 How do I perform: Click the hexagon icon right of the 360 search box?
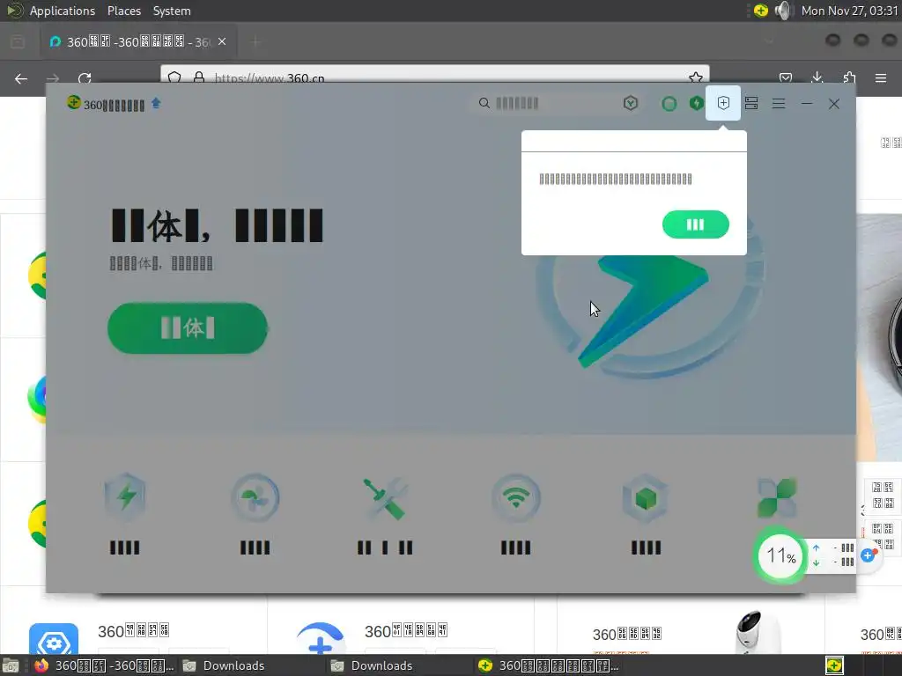tap(631, 104)
